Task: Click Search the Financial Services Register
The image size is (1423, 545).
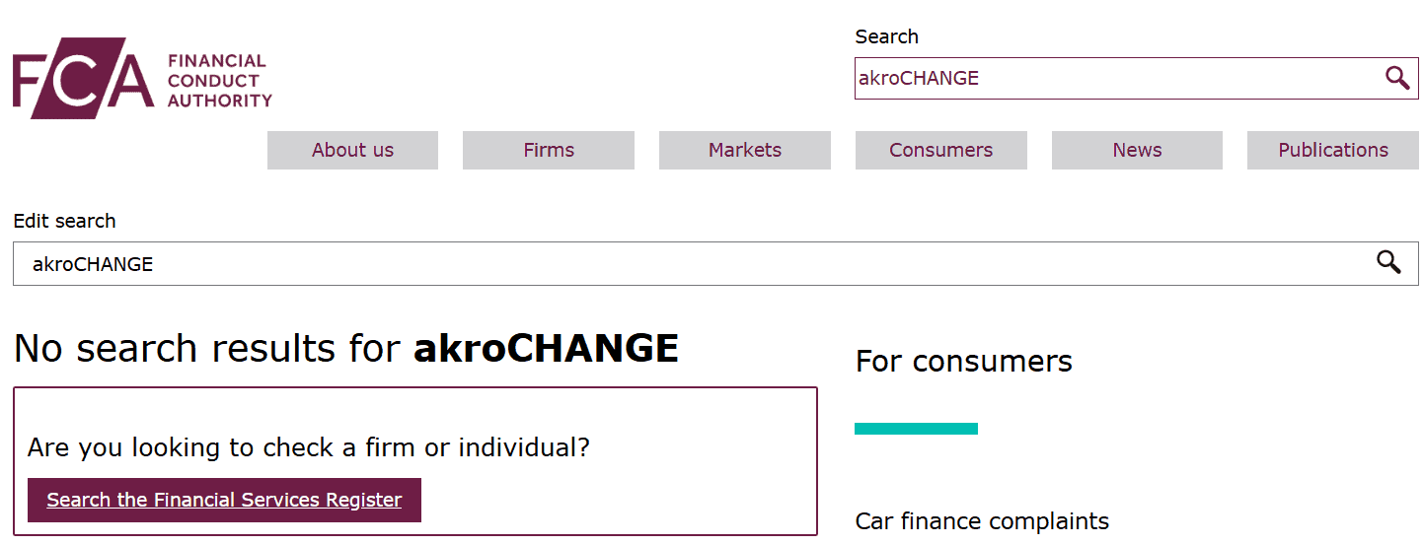Action: (224, 500)
